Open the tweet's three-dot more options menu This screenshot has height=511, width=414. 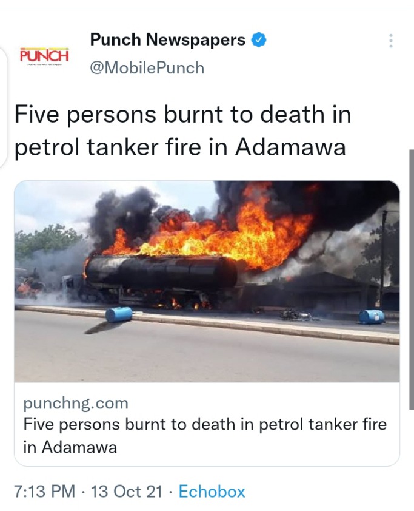(391, 41)
